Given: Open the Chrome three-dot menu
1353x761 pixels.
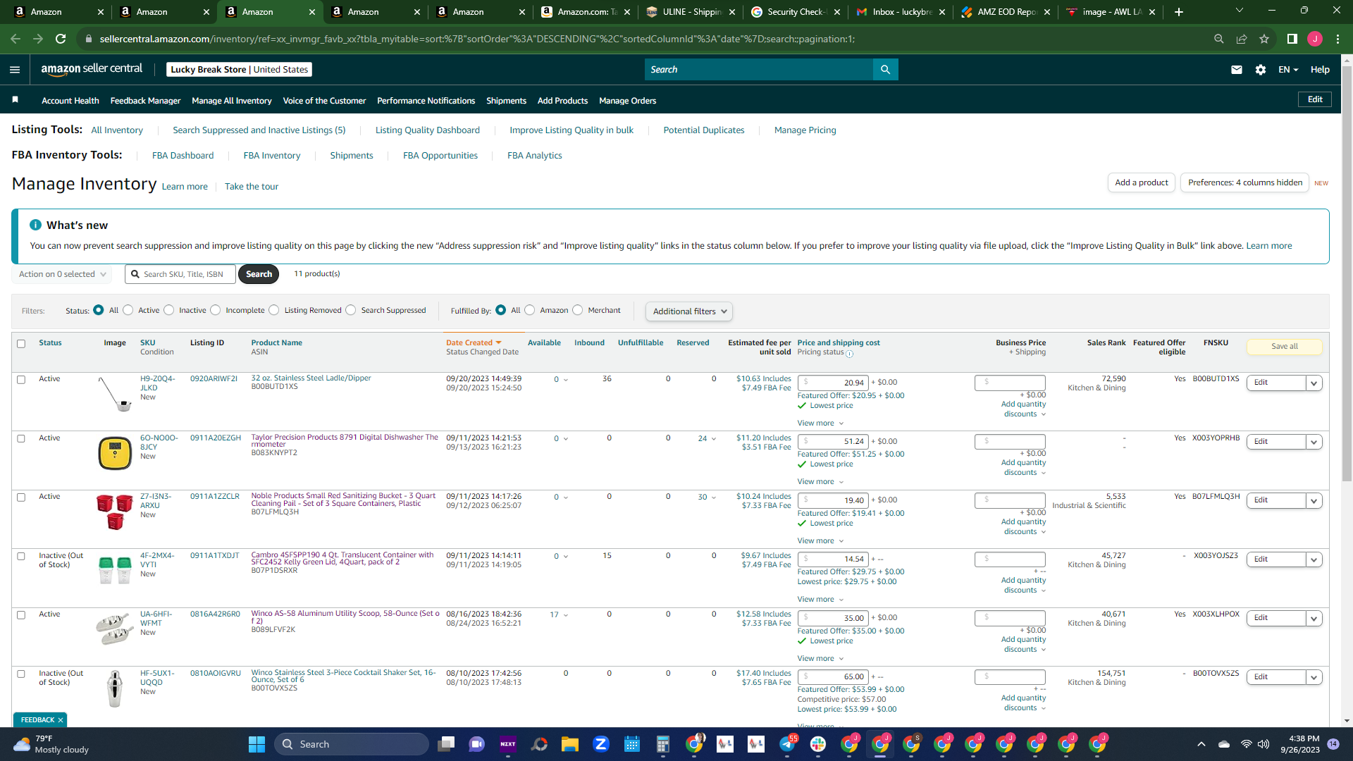Looking at the screenshot, I should tap(1337, 39).
